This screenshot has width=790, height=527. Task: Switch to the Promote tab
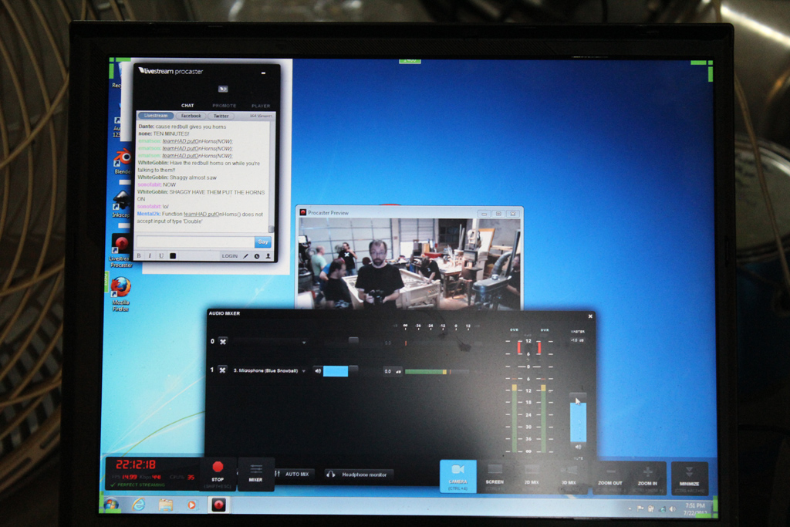(x=224, y=106)
